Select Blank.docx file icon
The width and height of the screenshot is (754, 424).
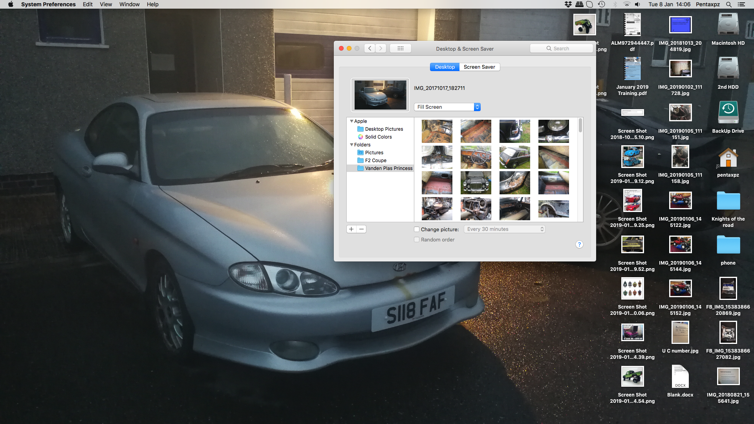coord(680,376)
